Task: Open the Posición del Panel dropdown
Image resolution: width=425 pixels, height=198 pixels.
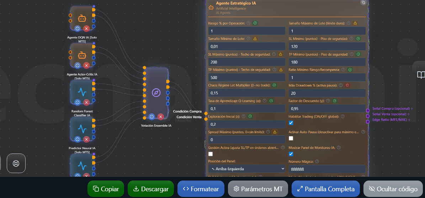Action: (246, 169)
